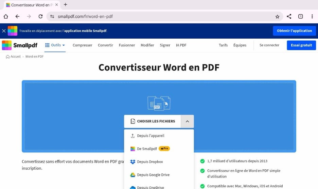Select De Smallpdf option

coord(159,149)
